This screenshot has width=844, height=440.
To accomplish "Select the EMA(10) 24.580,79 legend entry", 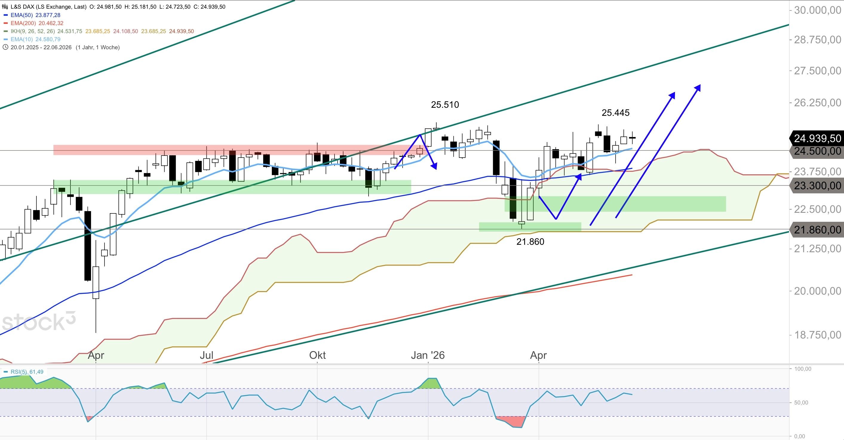I will [x=35, y=39].
